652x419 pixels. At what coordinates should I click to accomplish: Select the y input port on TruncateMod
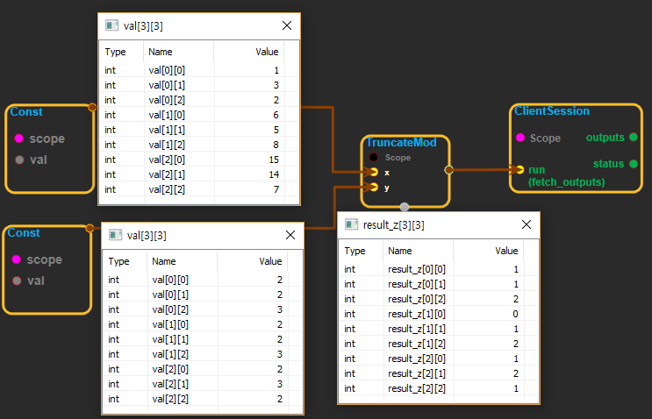pyautogui.click(x=374, y=188)
